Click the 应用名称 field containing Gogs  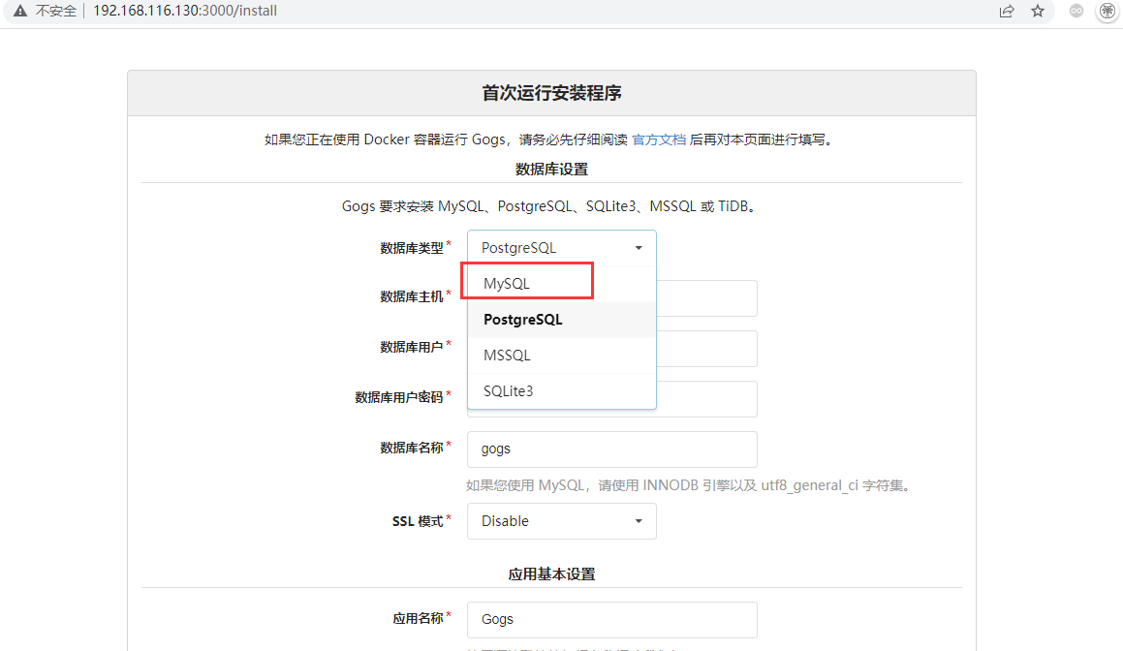611,619
